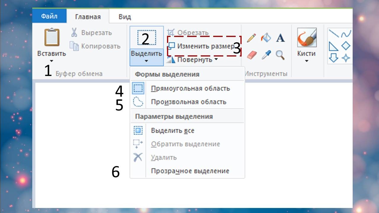Click Выделить все in selection menu
The width and height of the screenshot is (379, 213).
(x=172, y=130)
